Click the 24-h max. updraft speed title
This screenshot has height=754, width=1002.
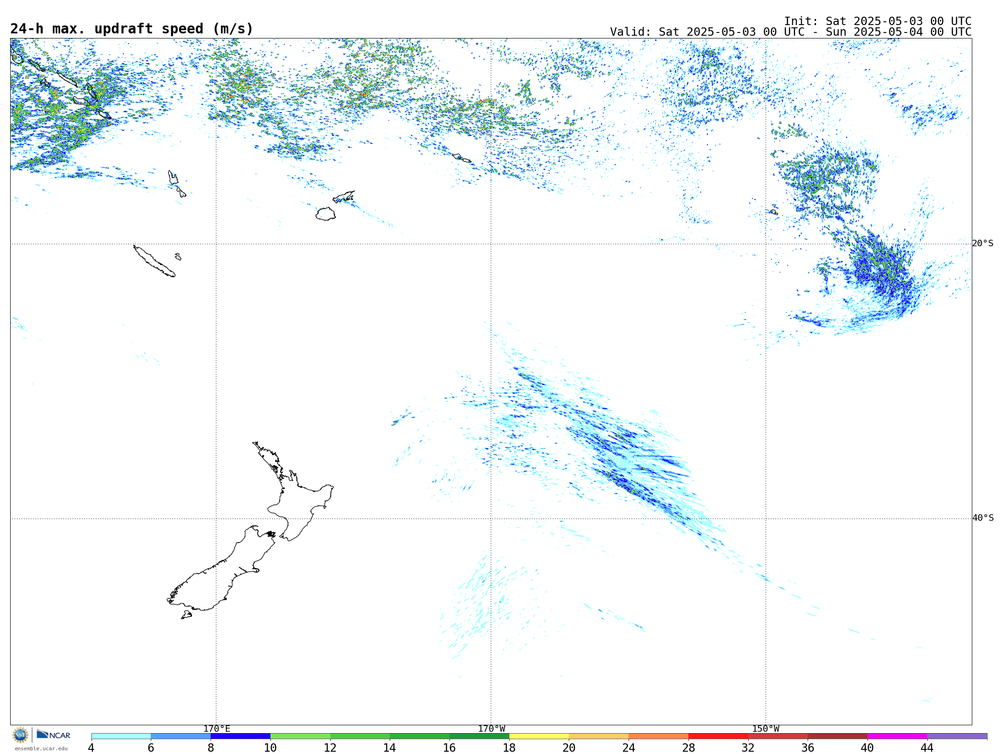click(x=132, y=29)
